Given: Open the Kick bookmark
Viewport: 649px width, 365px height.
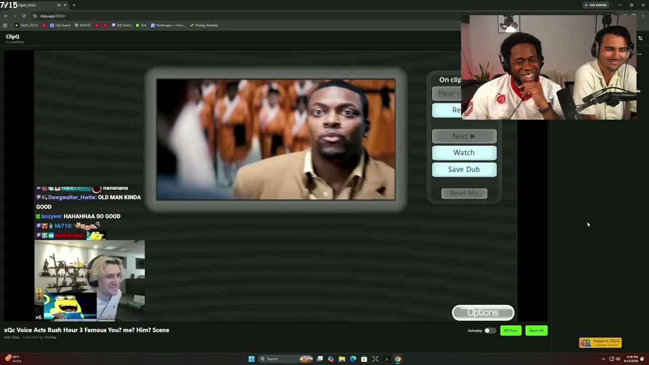Looking at the screenshot, I should point(141,25).
